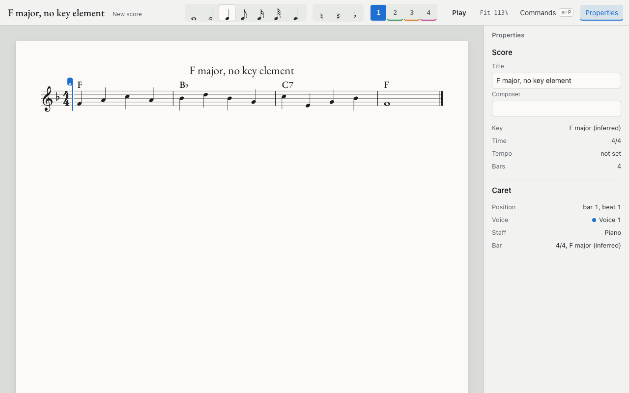The height and width of the screenshot is (393, 629).
Task: Apply the sharp accidental
Action: point(338,13)
